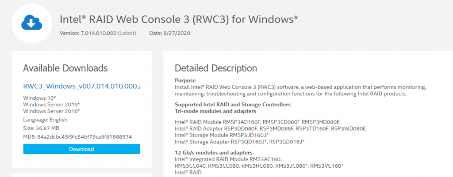
Task: Click the Version 7.014.010.000 text
Action: [88, 33]
